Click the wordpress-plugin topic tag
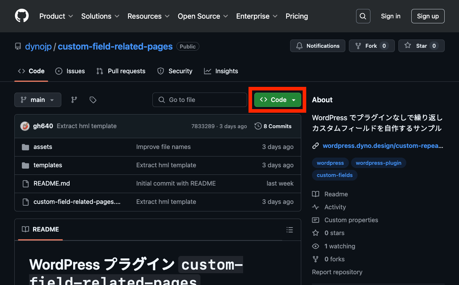This screenshot has width=459, height=285. click(379, 163)
